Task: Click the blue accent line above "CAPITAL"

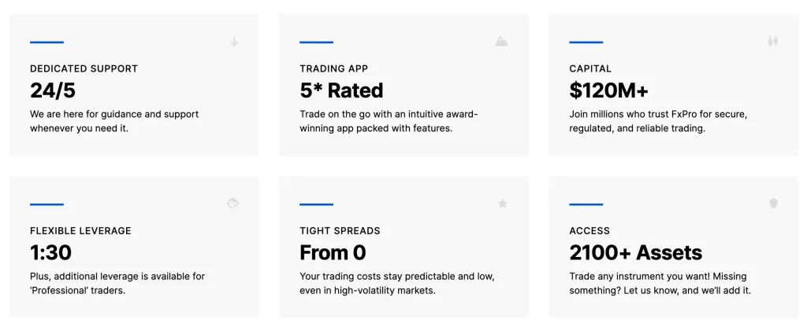Action: click(x=586, y=42)
